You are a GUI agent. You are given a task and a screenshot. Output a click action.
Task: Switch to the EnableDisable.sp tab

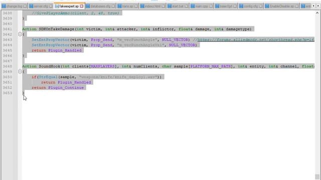(281, 6)
